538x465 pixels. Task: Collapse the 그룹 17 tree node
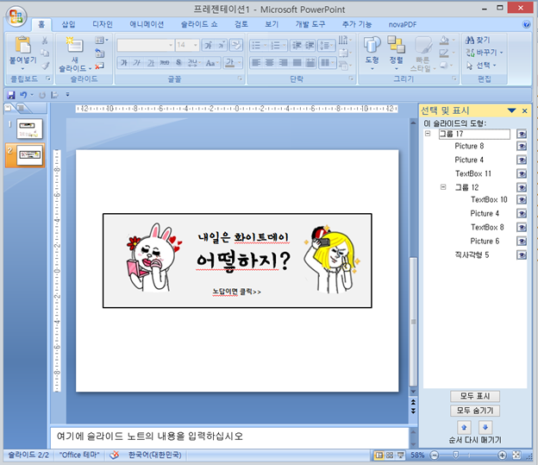428,134
